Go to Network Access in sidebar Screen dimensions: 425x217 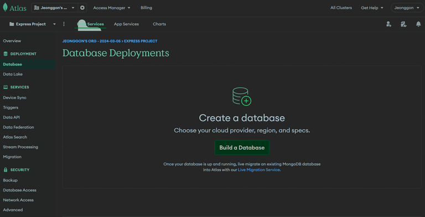click(x=18, y=200)
